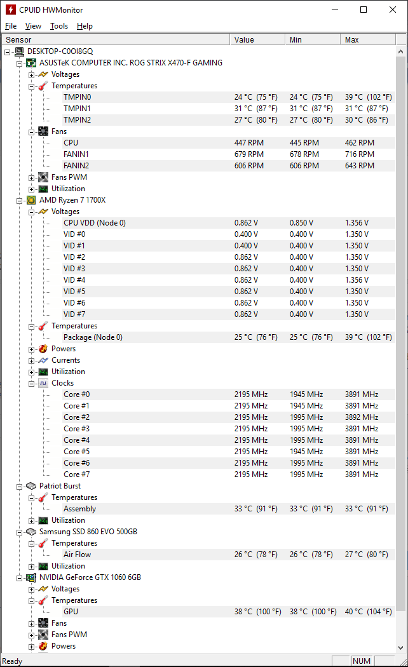Screen dimensions: 408x667
Task: Select the VID #4 voltage row
Action: [228, 280]
